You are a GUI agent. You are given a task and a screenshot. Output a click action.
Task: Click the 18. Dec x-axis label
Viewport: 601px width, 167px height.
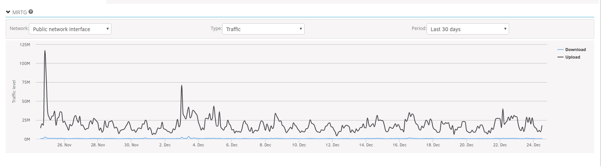pos(433,145)
